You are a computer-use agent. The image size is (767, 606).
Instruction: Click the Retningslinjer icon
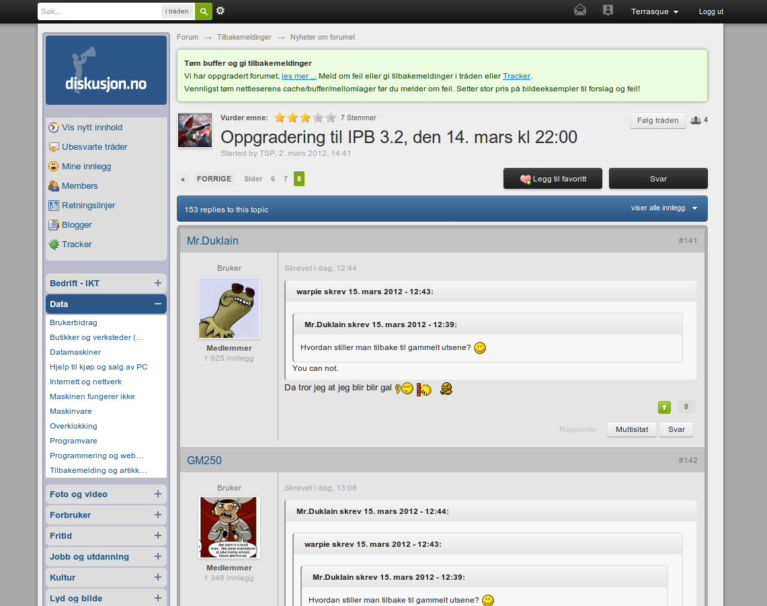pyautogui.click(x=54, y=206)
